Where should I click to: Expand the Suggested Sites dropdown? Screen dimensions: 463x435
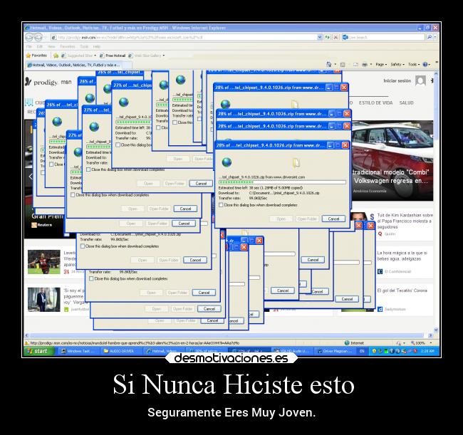95,56
